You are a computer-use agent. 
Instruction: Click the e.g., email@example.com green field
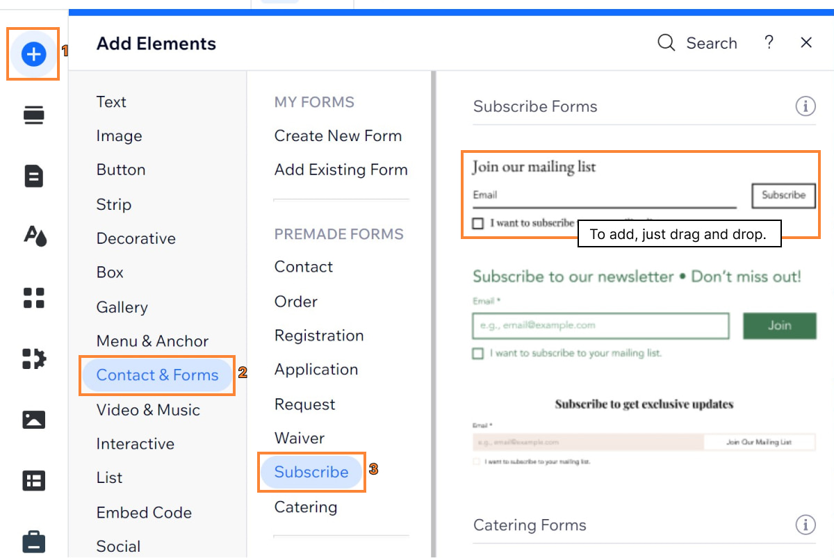point(600,325)
